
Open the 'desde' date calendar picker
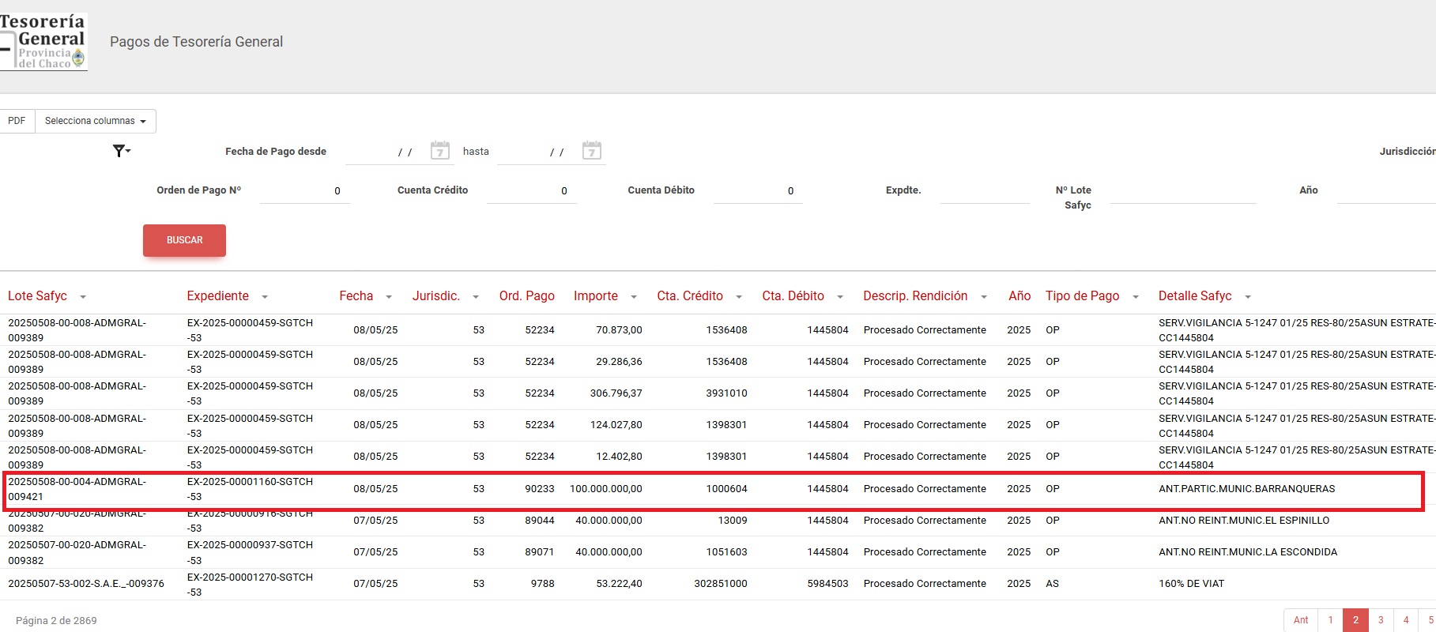(440, 150)
